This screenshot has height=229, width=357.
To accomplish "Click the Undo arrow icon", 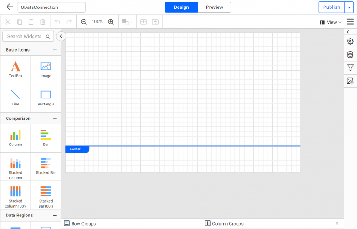I will click(58, 22).
